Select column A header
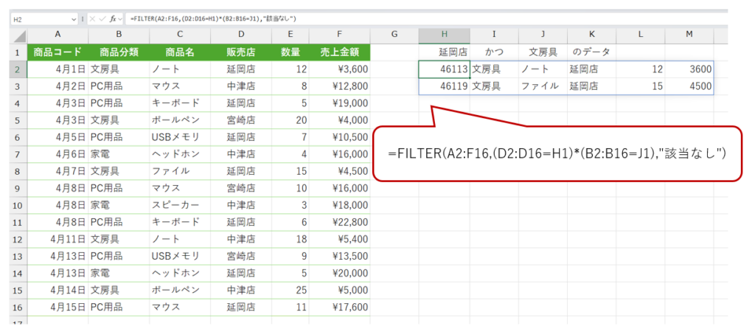The image size is (755, 326). (58, 35)
